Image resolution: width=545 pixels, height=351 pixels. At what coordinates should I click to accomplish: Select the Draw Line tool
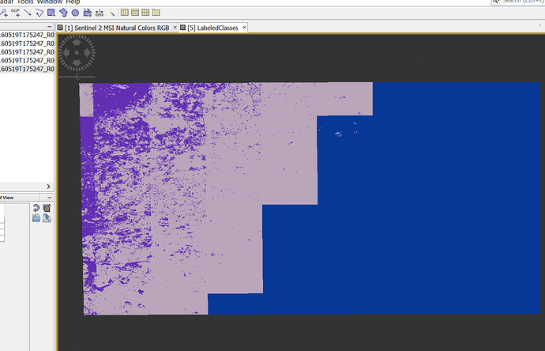tap(28, 13)
